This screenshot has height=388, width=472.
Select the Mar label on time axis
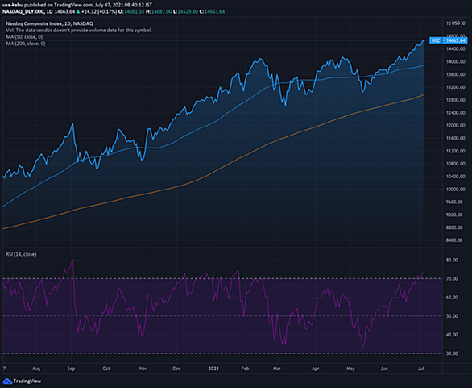pyautogui.click(x=276, y=369)
